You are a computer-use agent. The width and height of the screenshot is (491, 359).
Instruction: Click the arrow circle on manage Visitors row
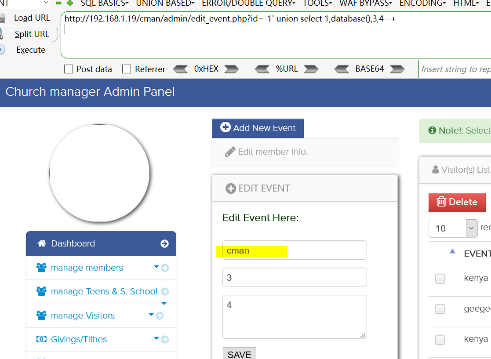(x=160, y=316)
